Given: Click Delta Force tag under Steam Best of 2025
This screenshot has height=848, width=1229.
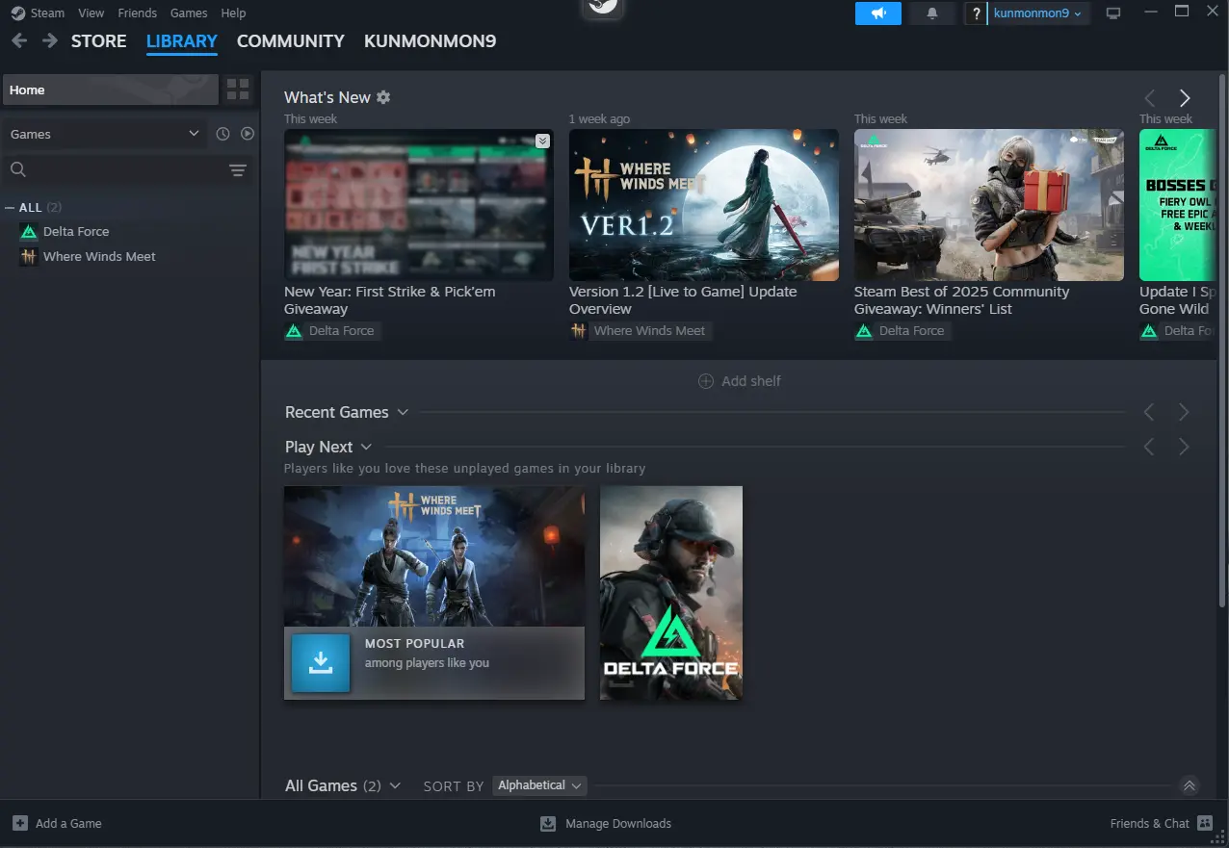Looking at the screenshot, I should (x=902, y=331).
